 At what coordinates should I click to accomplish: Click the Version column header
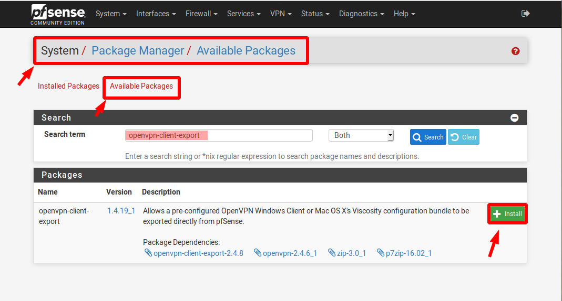[119, 192]
